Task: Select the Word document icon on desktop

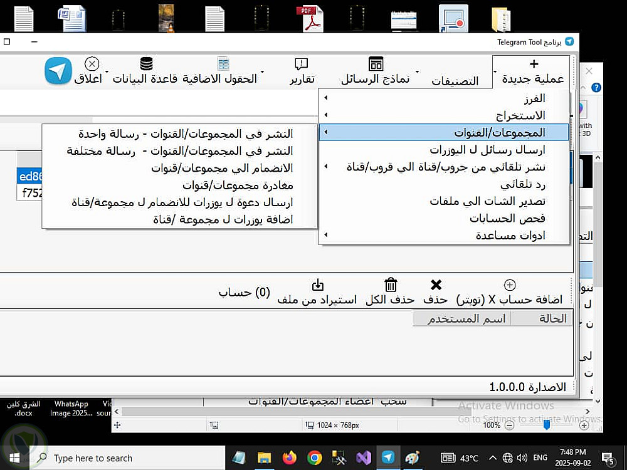Action: coord(72,18)
